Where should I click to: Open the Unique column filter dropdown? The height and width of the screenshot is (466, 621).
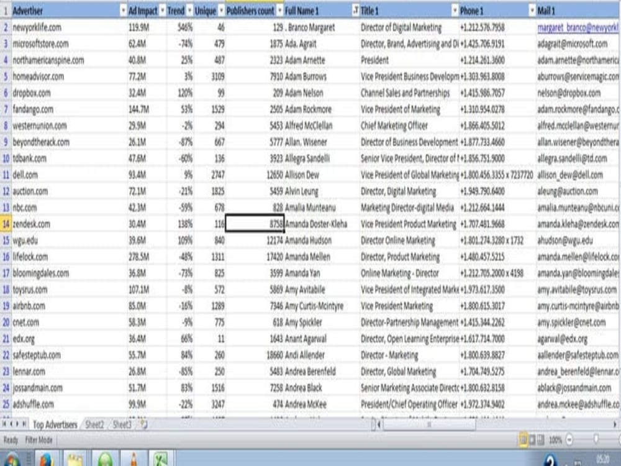click(x=222, y=11)
